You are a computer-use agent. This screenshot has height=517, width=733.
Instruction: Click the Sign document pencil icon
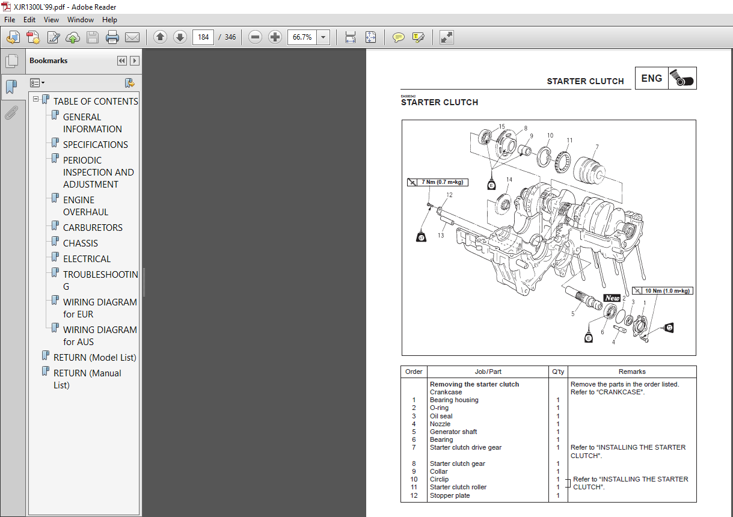tap(53, 37)
